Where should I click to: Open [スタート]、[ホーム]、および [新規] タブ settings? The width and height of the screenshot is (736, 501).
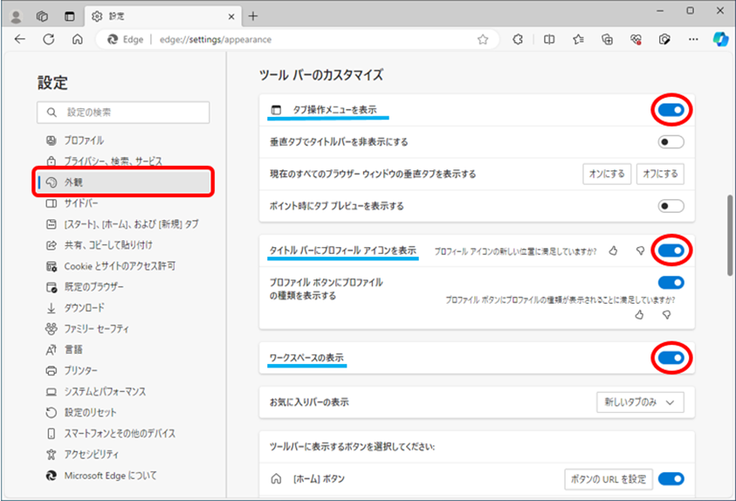tap(123, 224)
